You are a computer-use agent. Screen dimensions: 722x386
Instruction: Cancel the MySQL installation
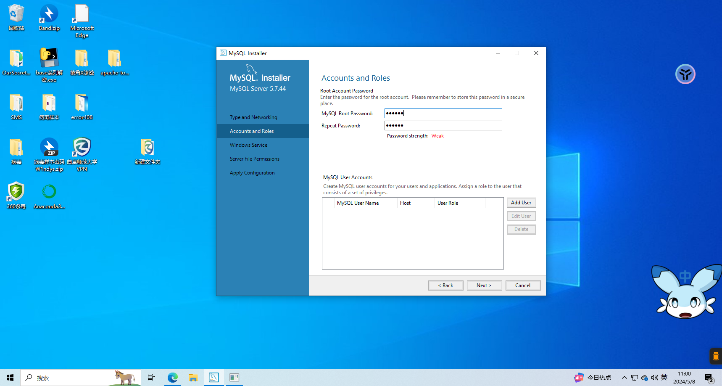click(523, 286)
